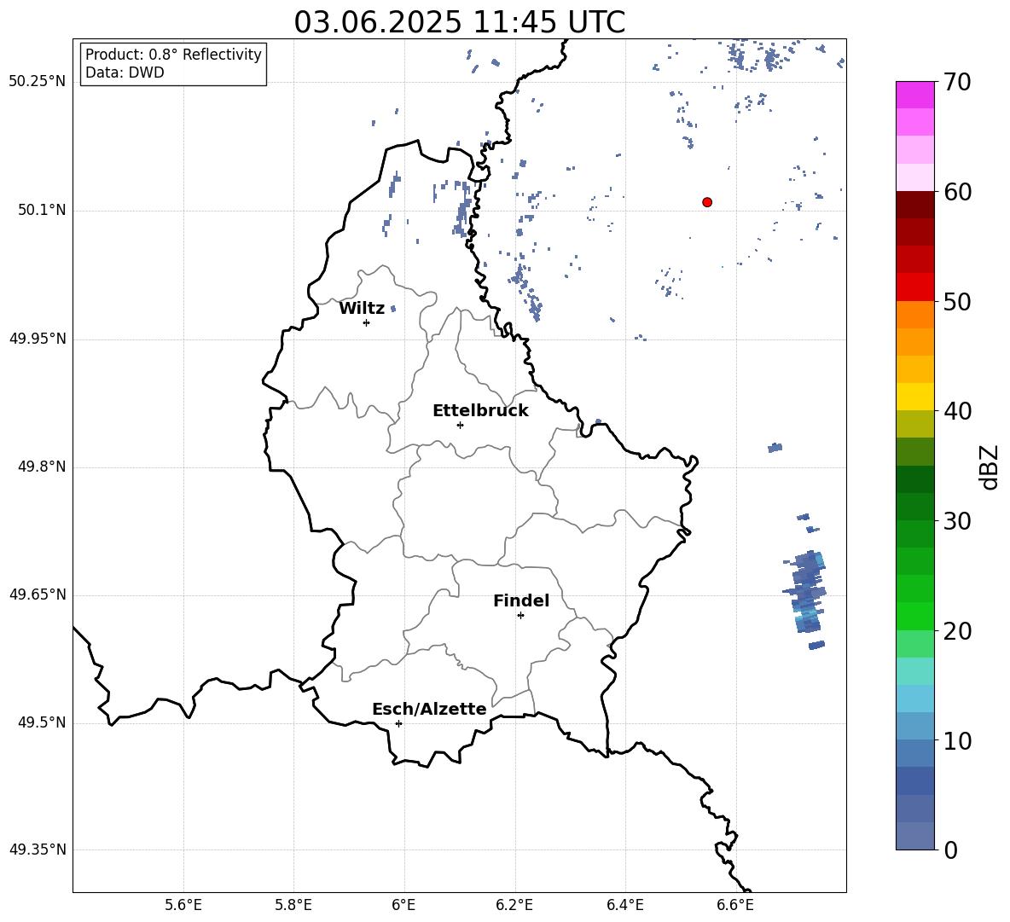The height and width of the screenshot is (922, 1010).
Task: Pick the dark maroon colorbar segment below 60
Action: pyautogui.click(x=914, y=206)
